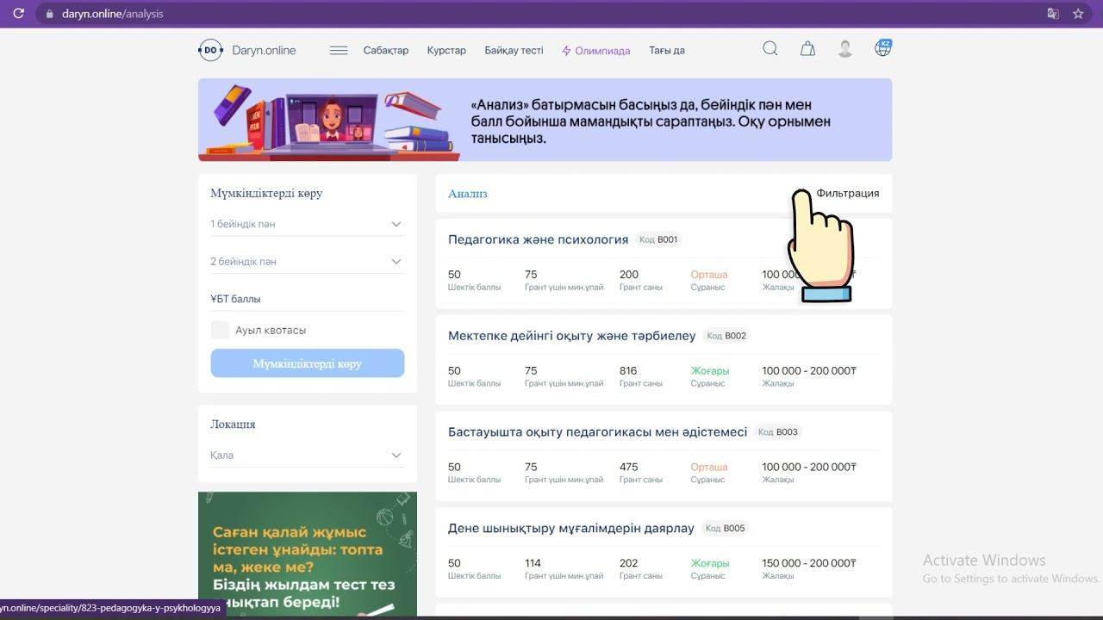Click the Код B005 badge

click(725, 528)
